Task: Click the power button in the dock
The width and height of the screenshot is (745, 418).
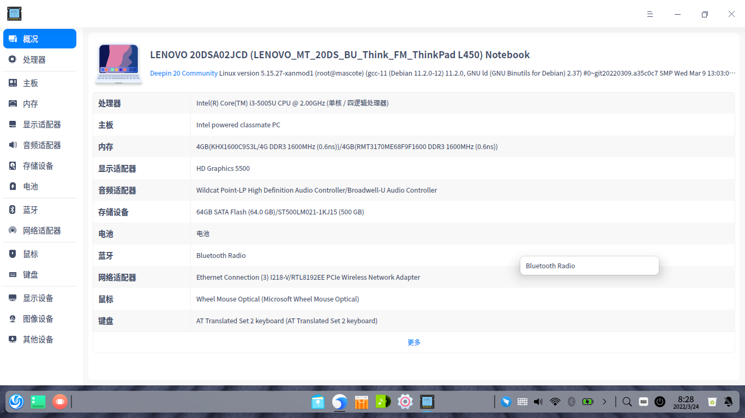Action: point(660,402)
